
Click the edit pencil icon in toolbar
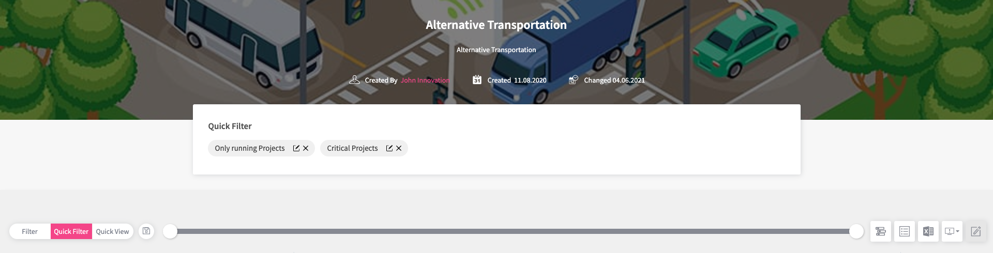tap(976, 231)
